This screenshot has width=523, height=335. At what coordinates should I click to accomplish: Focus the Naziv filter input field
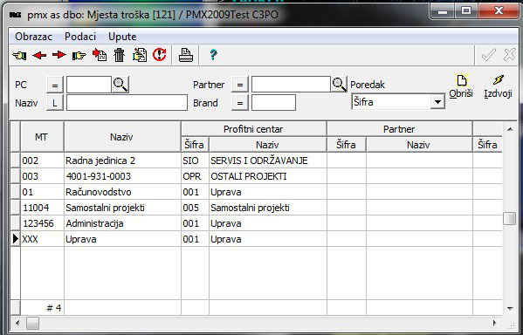point(127,103)
